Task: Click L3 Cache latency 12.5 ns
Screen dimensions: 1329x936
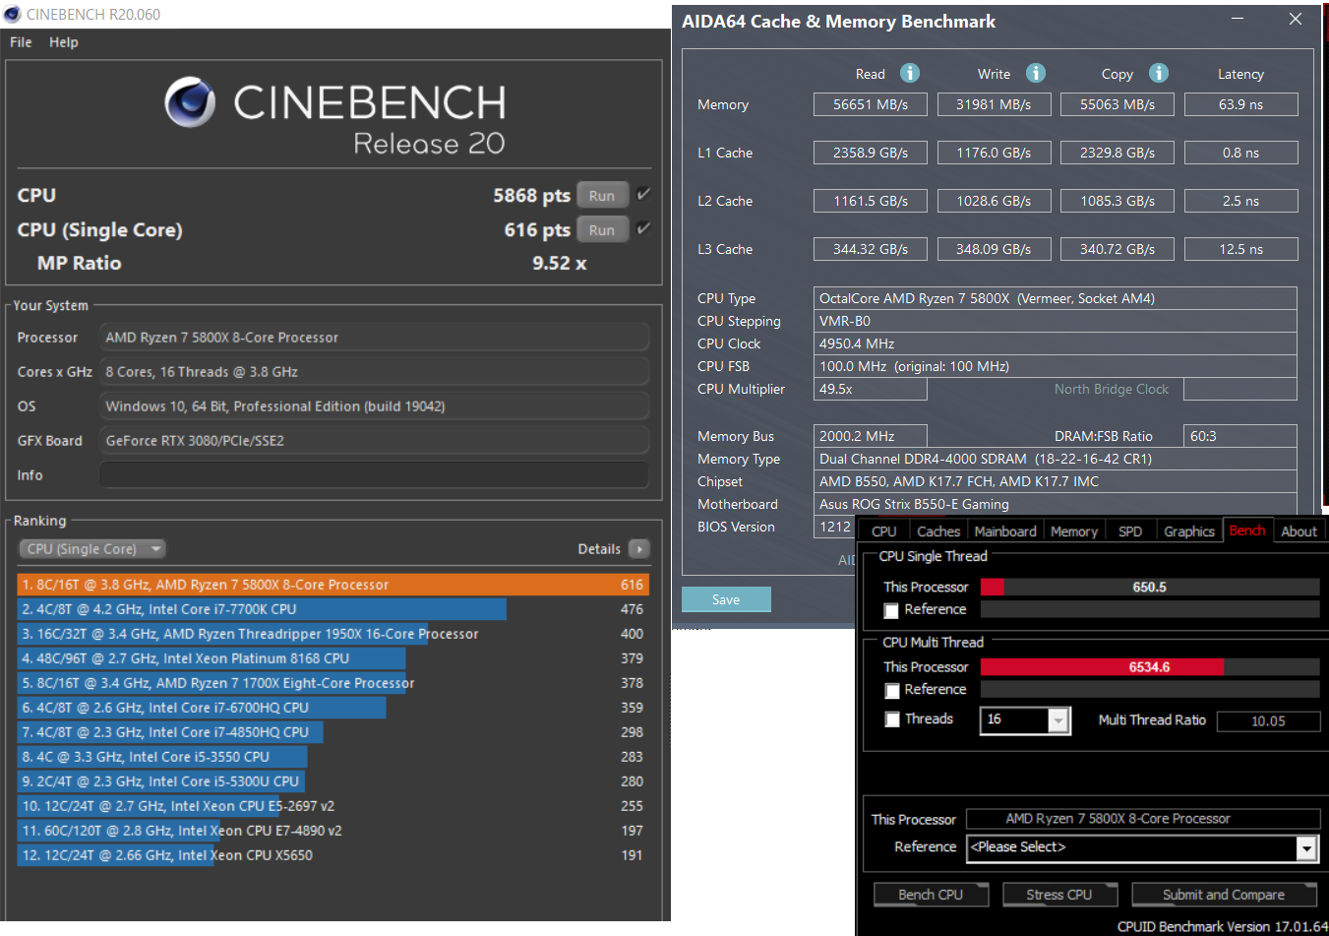Action: (x=1241, y=249)
